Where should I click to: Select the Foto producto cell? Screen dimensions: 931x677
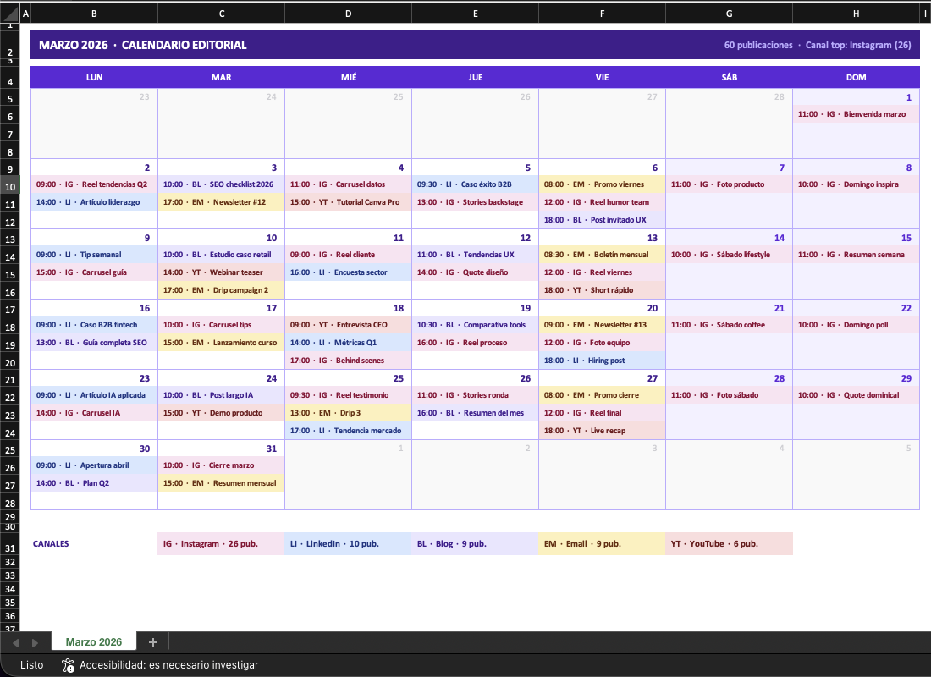click(x=729, y=184)
